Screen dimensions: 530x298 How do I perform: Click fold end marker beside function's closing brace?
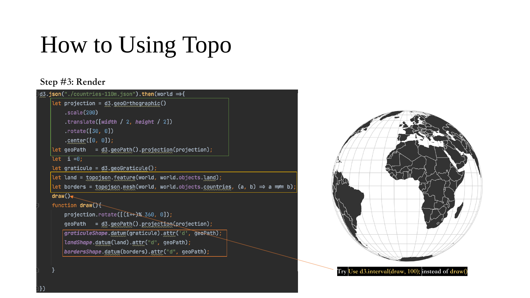point(38,270)
